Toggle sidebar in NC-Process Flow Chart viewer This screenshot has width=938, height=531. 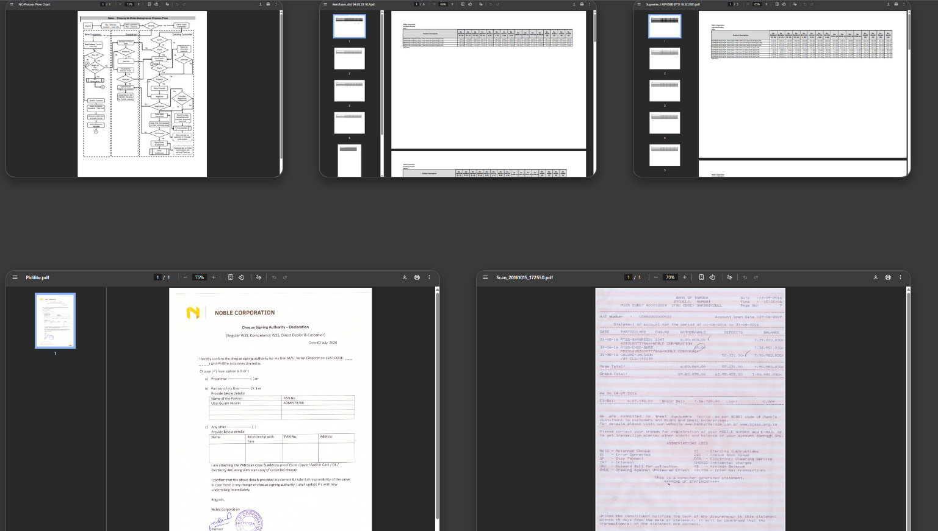[x=12, y=4]
